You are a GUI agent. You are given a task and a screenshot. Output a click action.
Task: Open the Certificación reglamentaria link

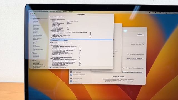coord(128,79)
